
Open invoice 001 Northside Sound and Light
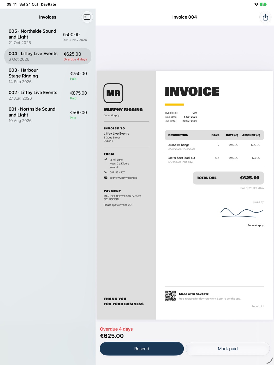click(48, 115)
